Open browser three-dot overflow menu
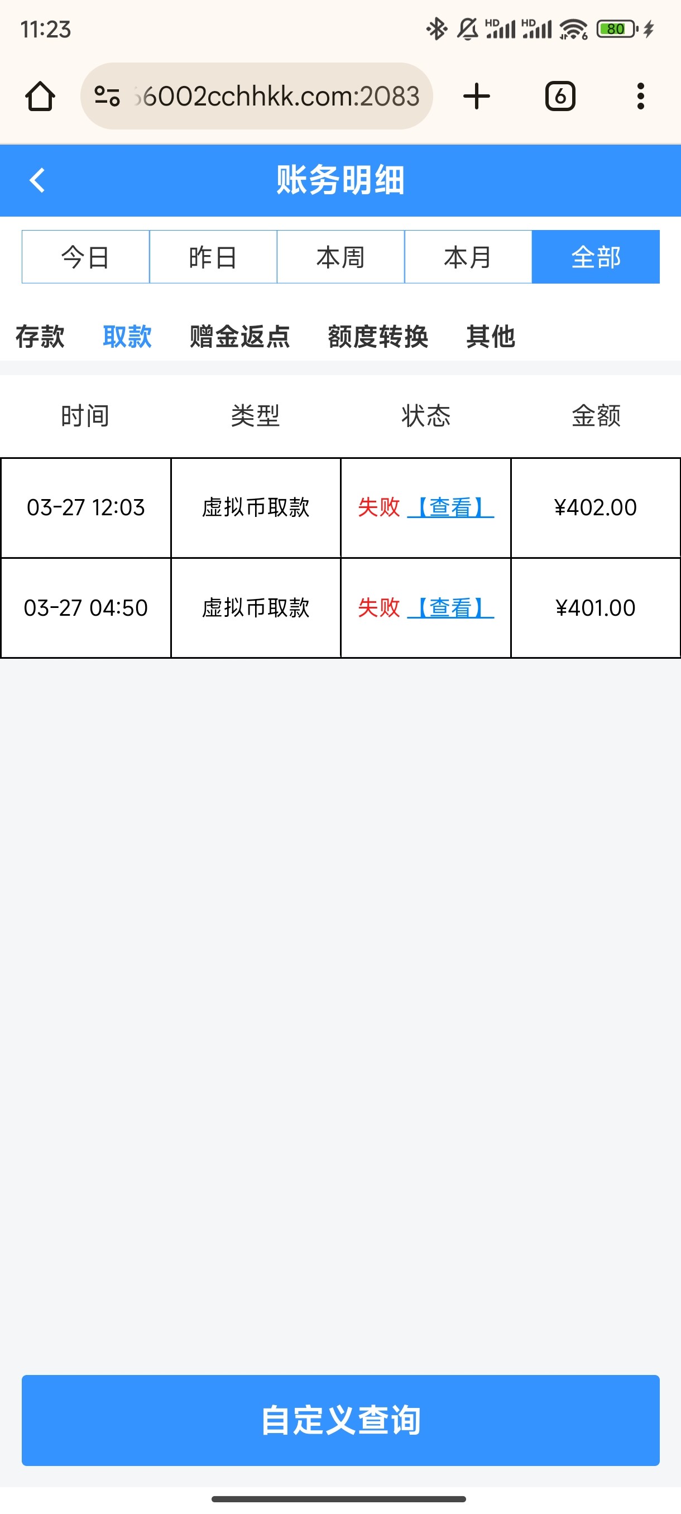 [x=640, y=97]
